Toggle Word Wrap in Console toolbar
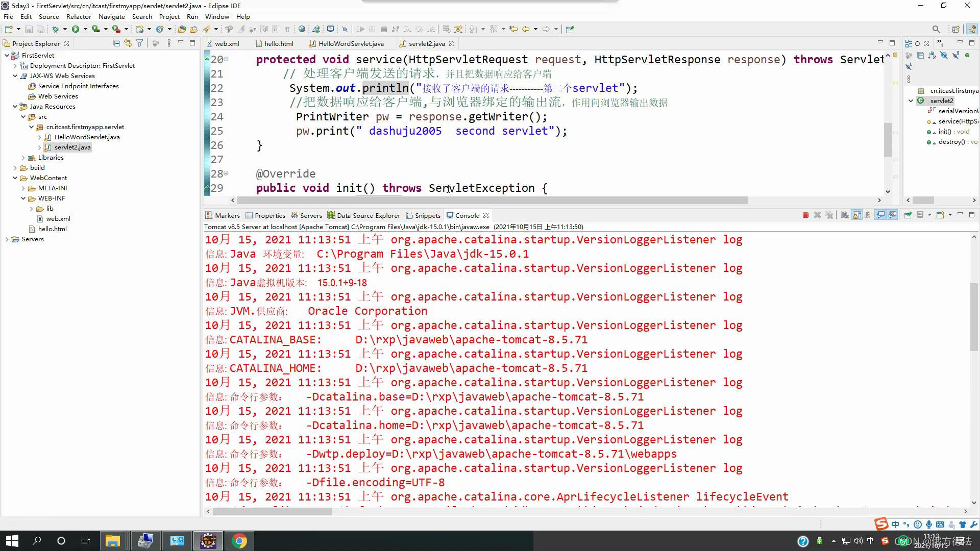The height and width of the screenshot is (551, 980). (x=868, y=215)
